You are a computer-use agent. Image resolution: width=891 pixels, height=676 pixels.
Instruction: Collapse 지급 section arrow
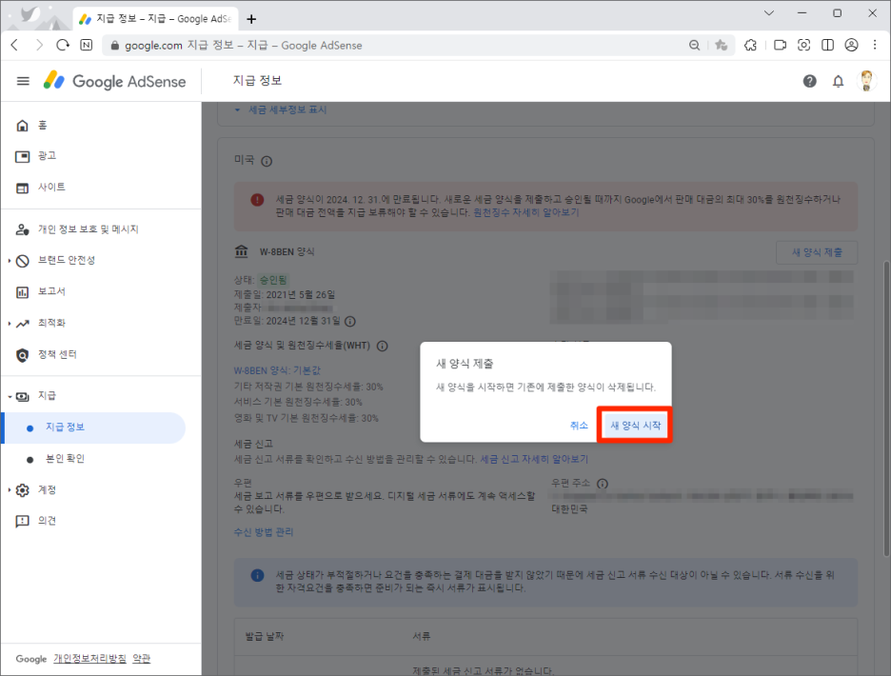(x=10, y=396)
